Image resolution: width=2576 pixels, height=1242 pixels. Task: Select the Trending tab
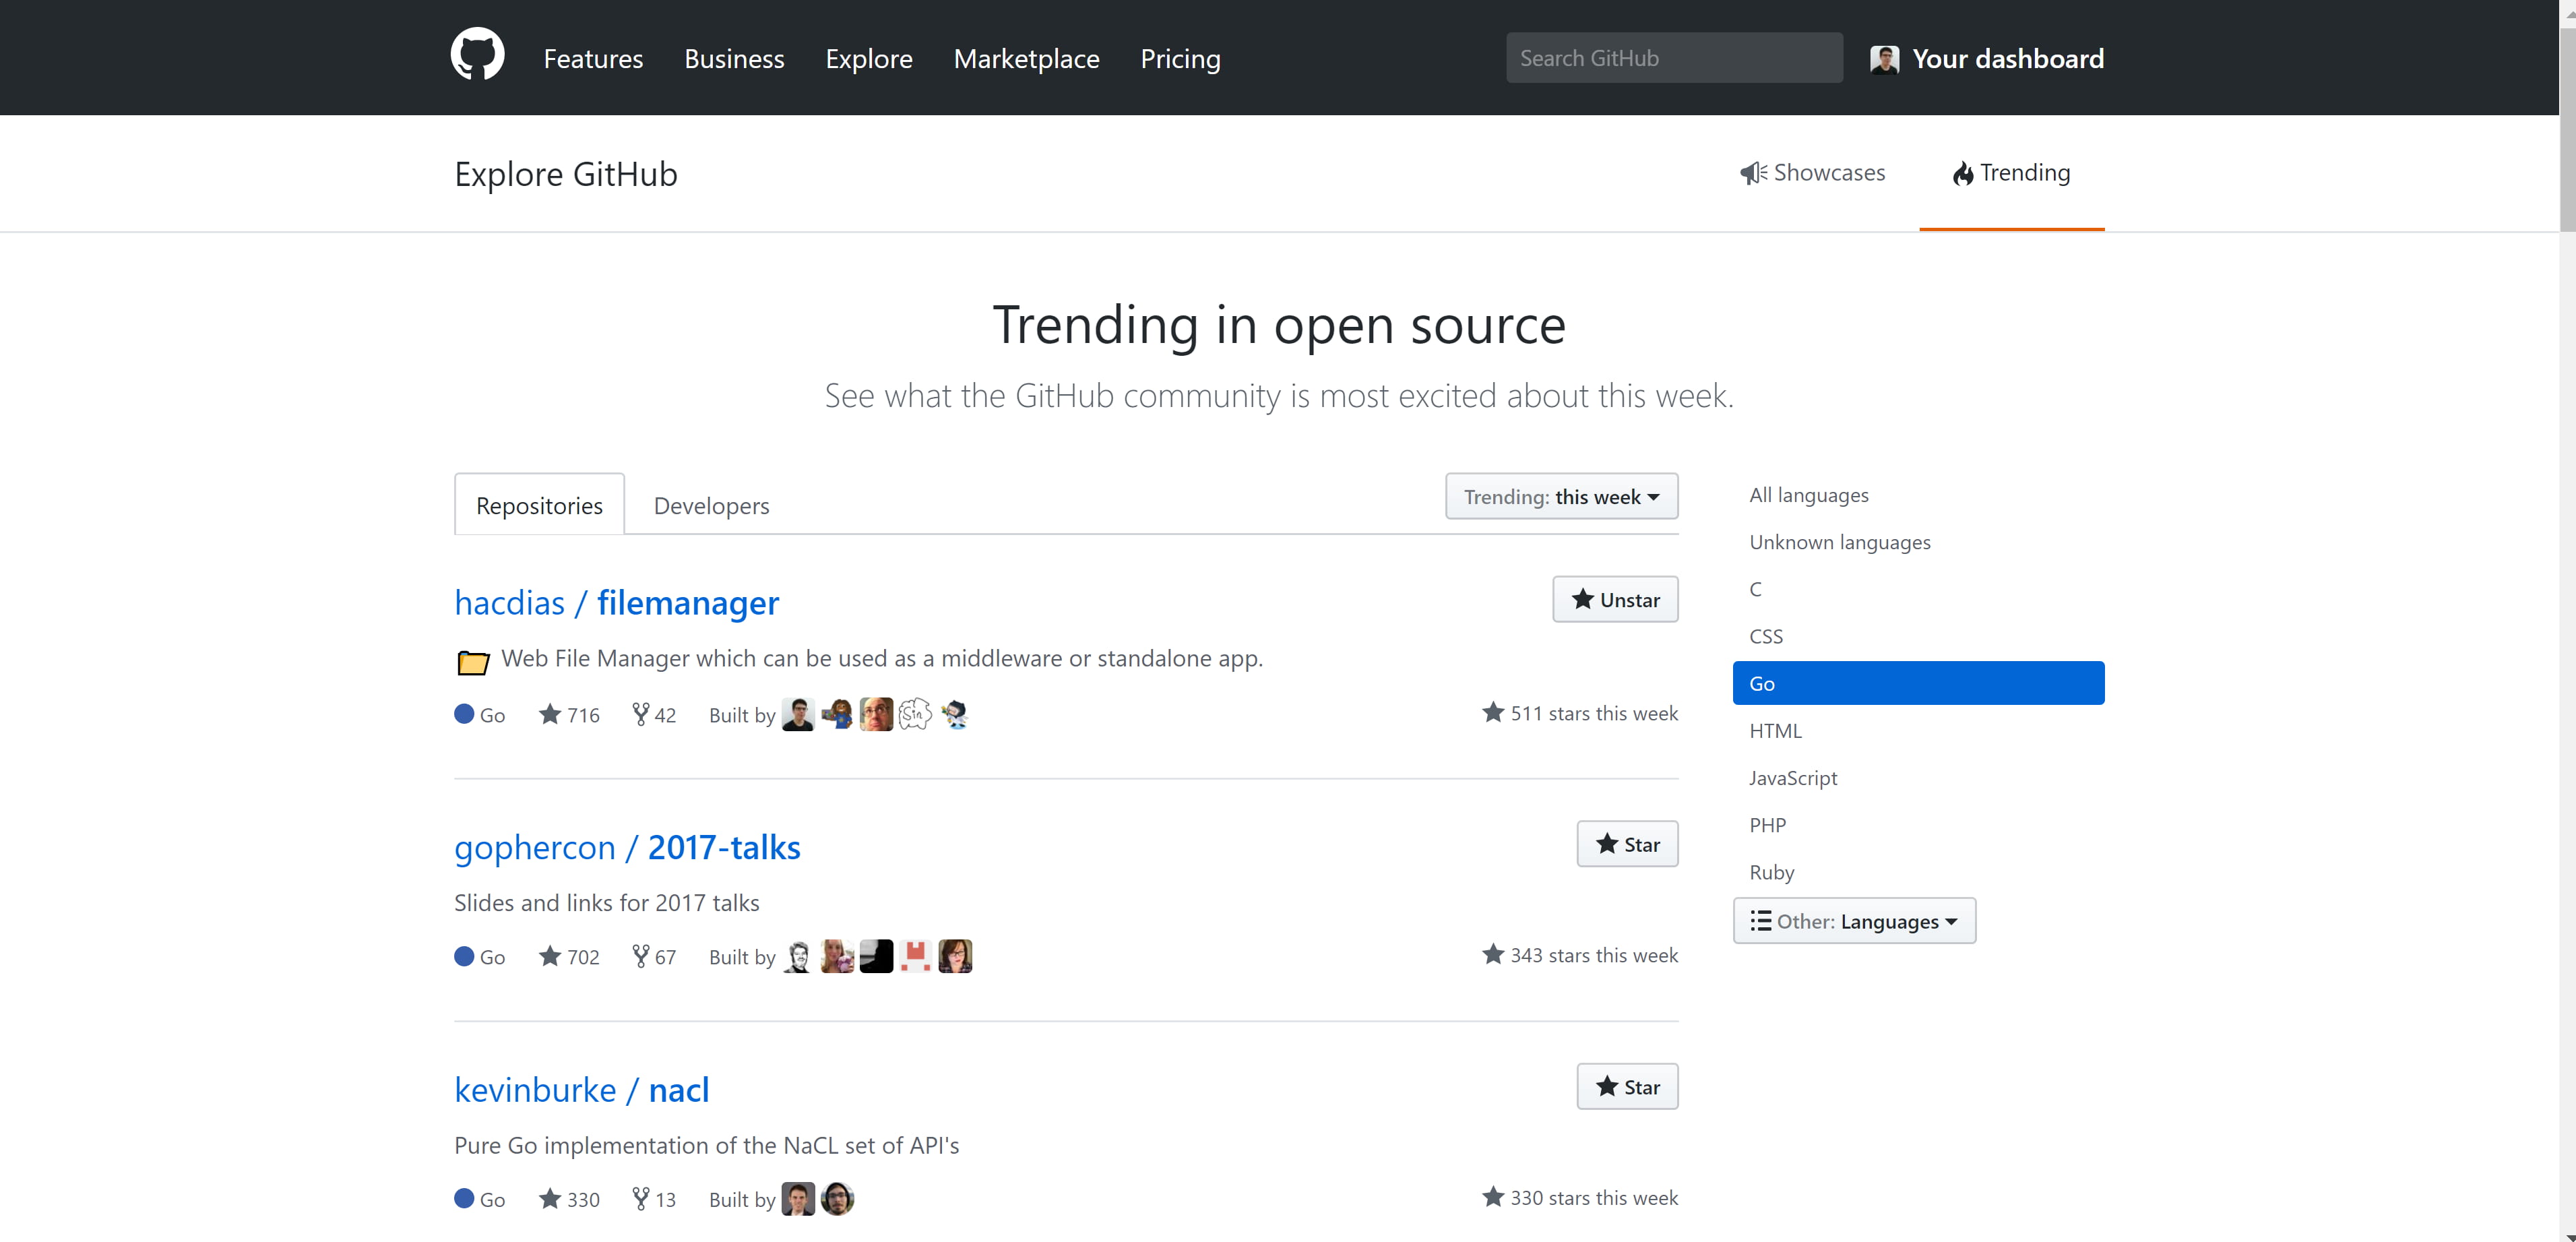coord(2011,173)
